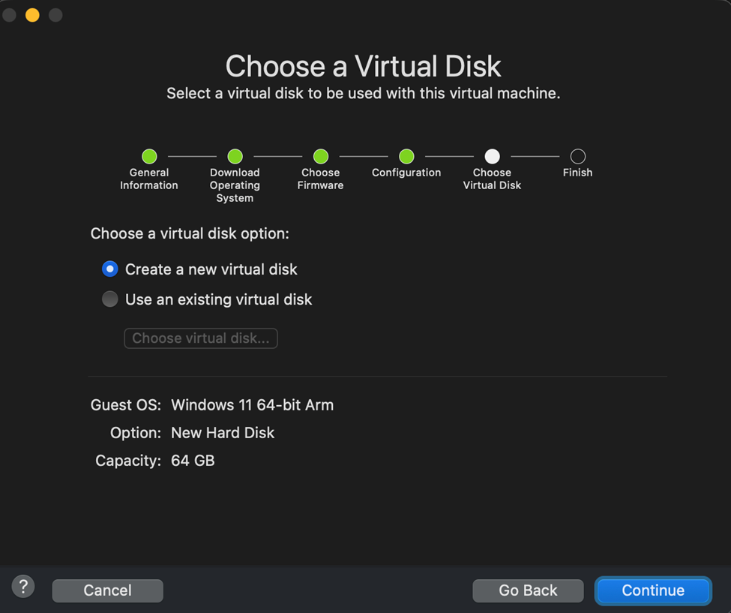Click the "Windows 11 64-bit Arm" text
This screenshot has height=613, width=731.
point(252,405)
